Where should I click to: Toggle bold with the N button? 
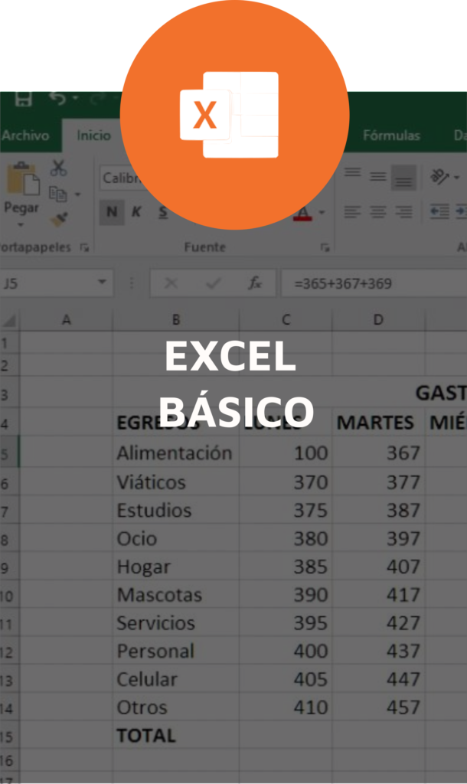click(x=112, y=212)
